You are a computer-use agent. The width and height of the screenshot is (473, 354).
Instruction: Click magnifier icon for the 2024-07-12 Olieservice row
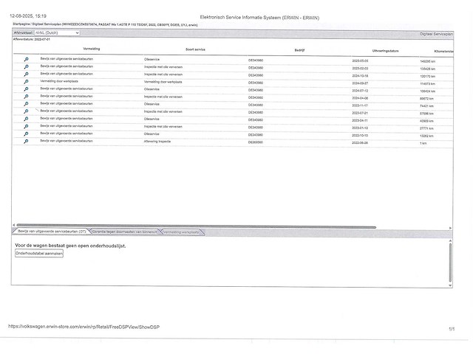[x=27, y=88]
